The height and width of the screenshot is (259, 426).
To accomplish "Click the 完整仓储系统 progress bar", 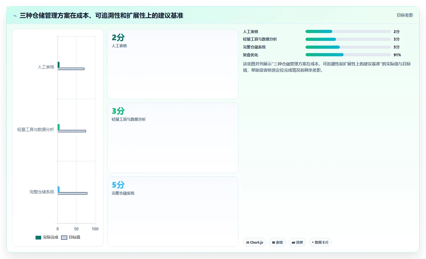I will 348,47.
